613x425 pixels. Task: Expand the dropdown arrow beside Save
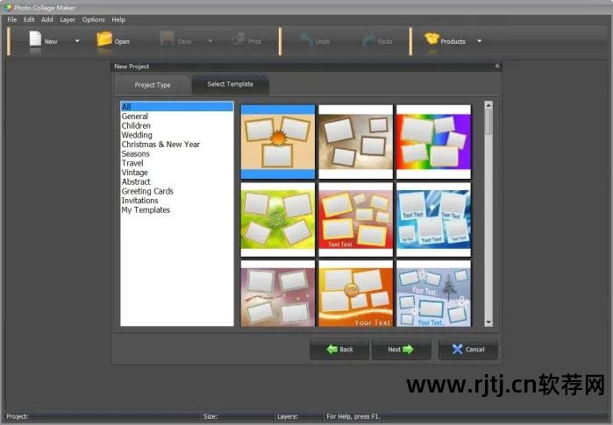click(x=210, y=41)
